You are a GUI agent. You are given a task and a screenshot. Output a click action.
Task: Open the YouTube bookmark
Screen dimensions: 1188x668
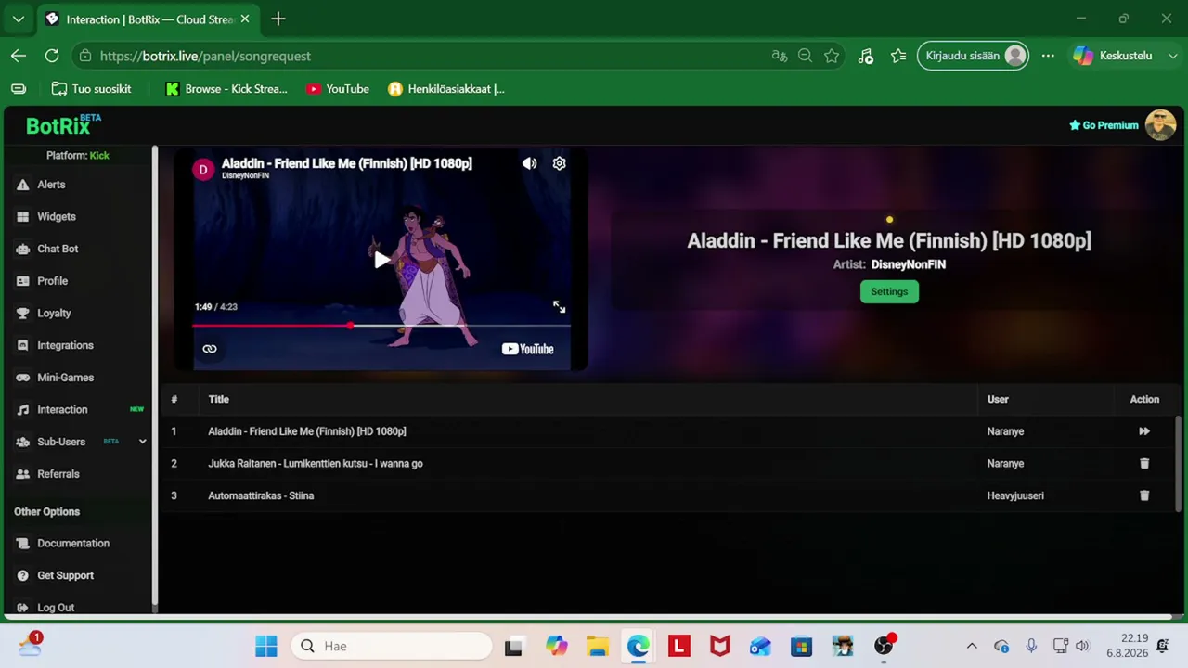pos(338,89)
